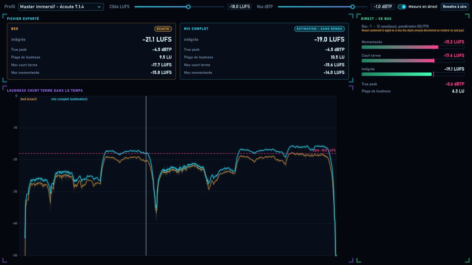Click the Mix complet Max momentanée -14.0 LUFS
472x265 pixels.
(x=334, y=73)
